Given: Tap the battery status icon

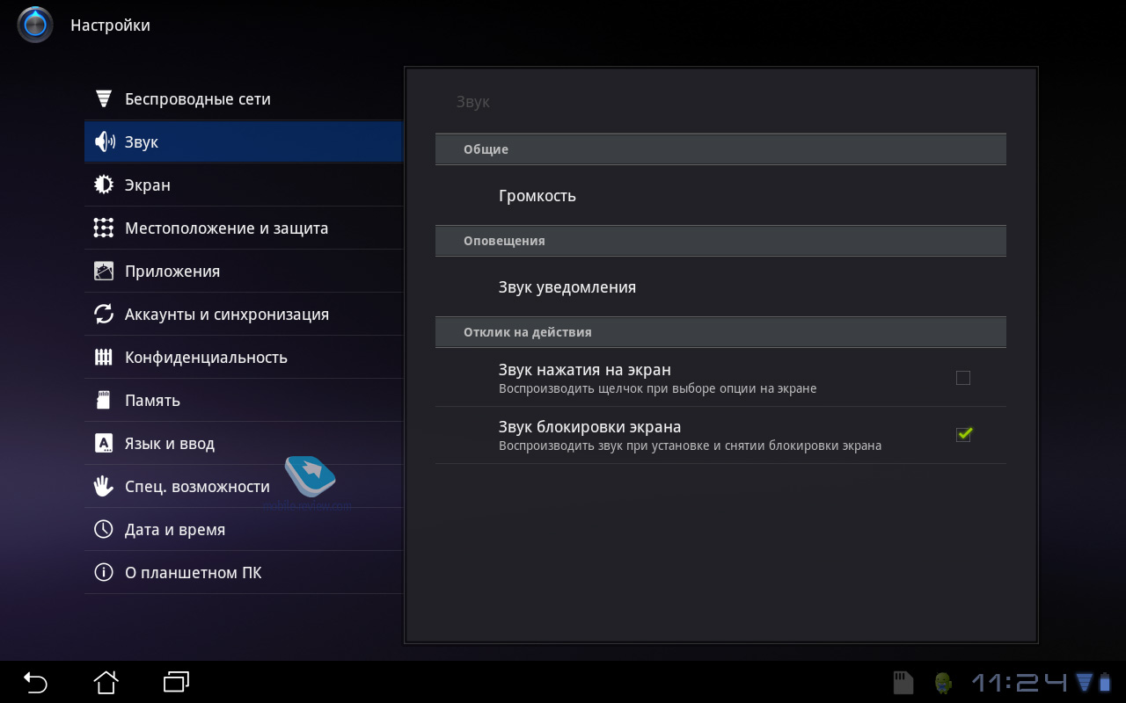Looking at the screenshot, I should click(x=1105, y=682).
